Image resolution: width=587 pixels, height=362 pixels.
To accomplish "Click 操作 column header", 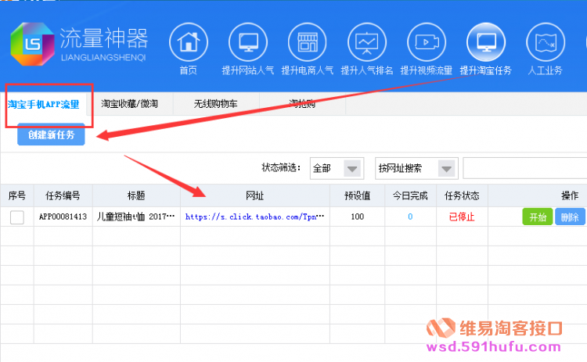I will coord(570,195).
